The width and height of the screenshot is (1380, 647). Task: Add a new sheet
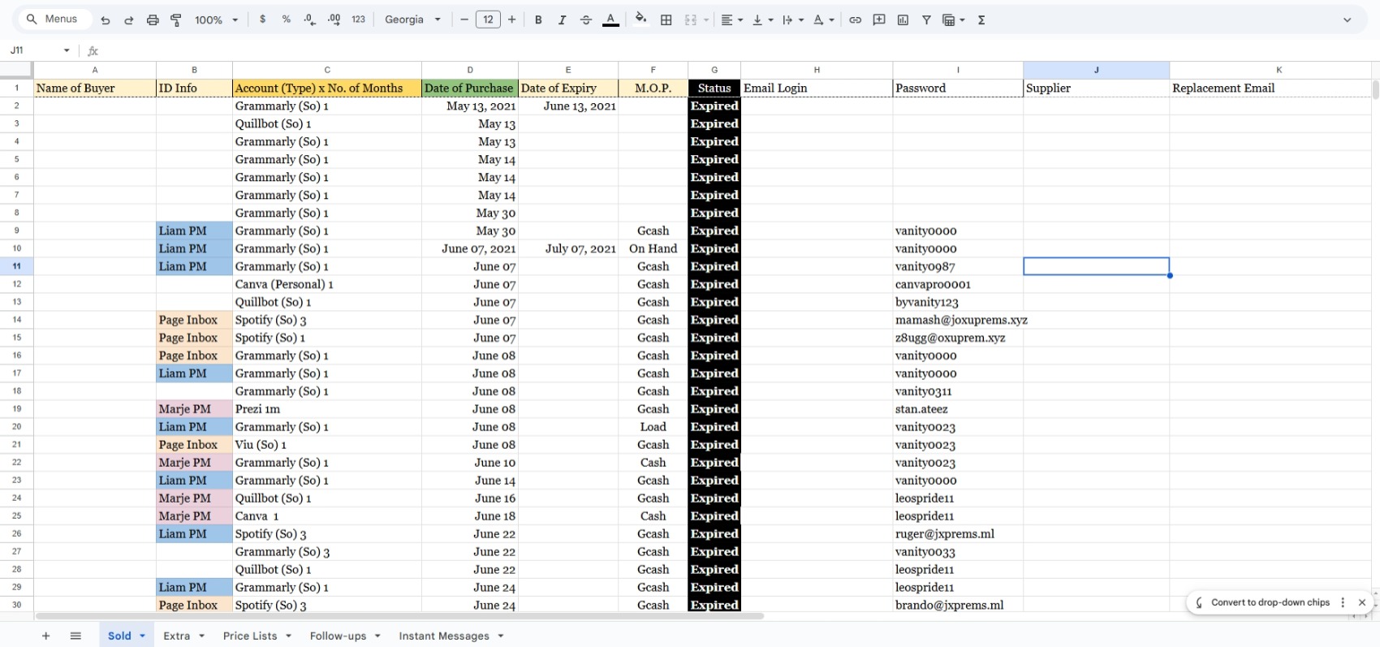(45, 636)
